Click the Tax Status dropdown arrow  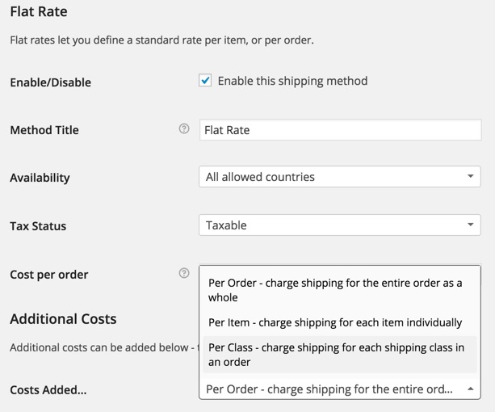pyautogui.click(x=471, y=225)
